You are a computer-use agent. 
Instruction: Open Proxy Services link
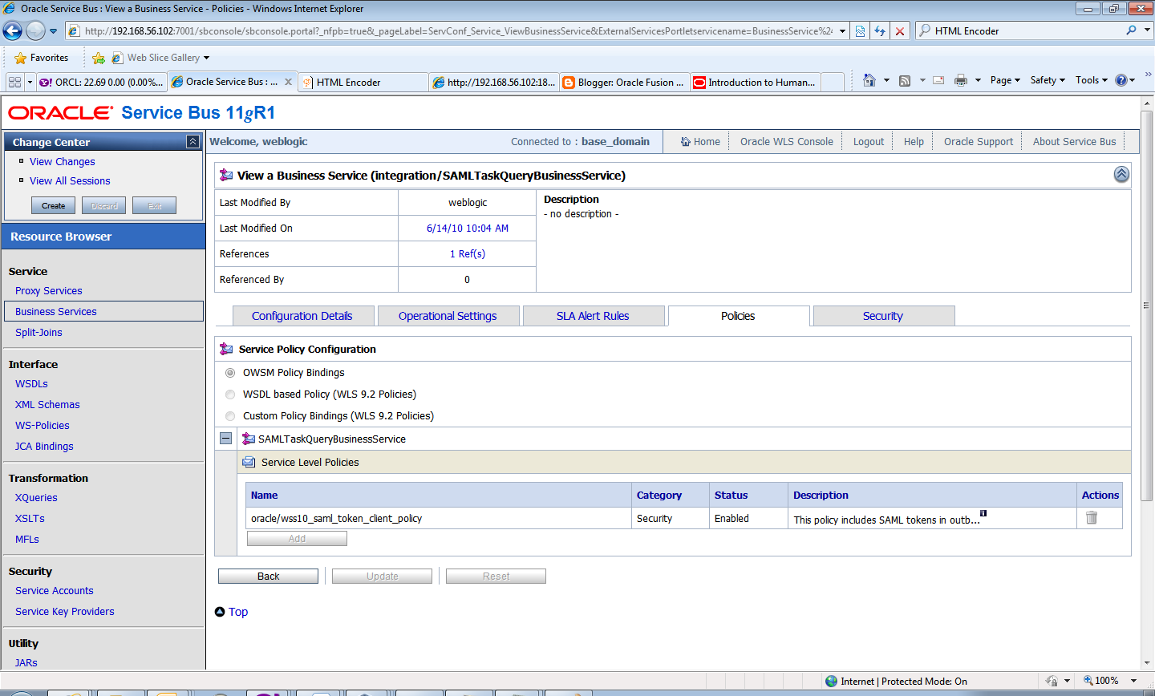click(x=49, y=291)
